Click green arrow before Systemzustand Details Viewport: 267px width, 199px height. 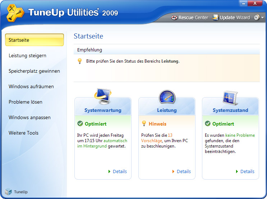237,171
